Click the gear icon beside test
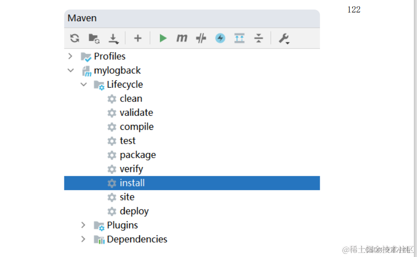Image resolution: width=417 pixels, height=257 pixels. click(112, 141)
